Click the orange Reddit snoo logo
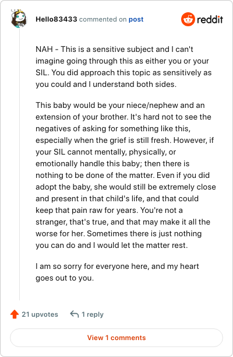This screenshot has height=357, width=233. tap(188, 19)
